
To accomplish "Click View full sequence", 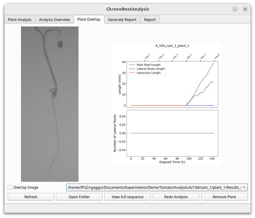I will [x=127, y=197].
